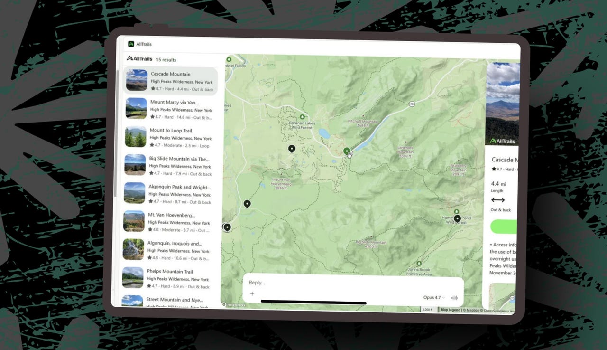Screen dimensions: 607x350
Task: Click the Cascade Mountain photo in details panel
Action: click(x=503, y=102)
